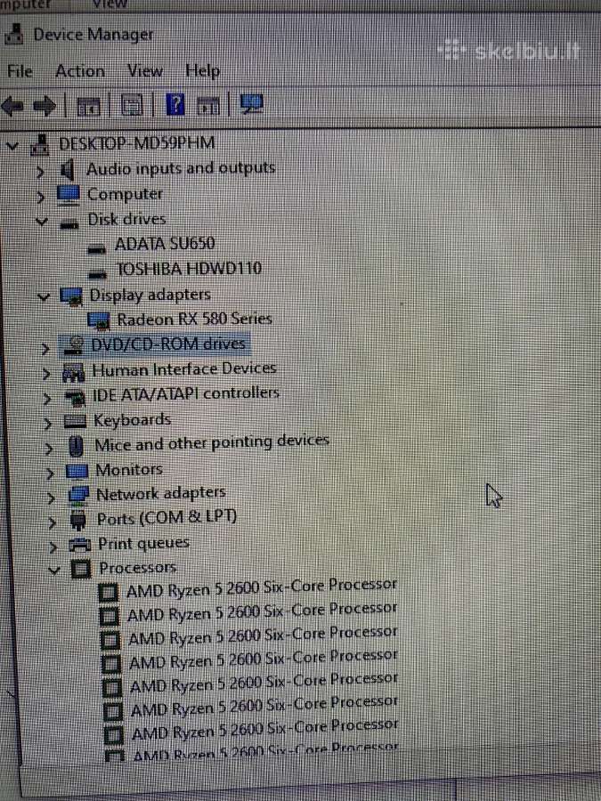Image resolution: width=601 pixels, height=801 pixels.
Task: Select the Display adapters label
Action: coord(150,295)
